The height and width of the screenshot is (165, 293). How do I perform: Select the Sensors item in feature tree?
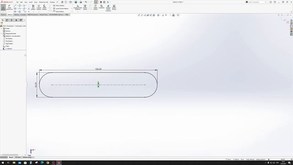[7, 31]
